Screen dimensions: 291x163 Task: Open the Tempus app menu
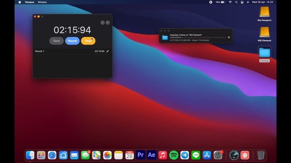30,2
